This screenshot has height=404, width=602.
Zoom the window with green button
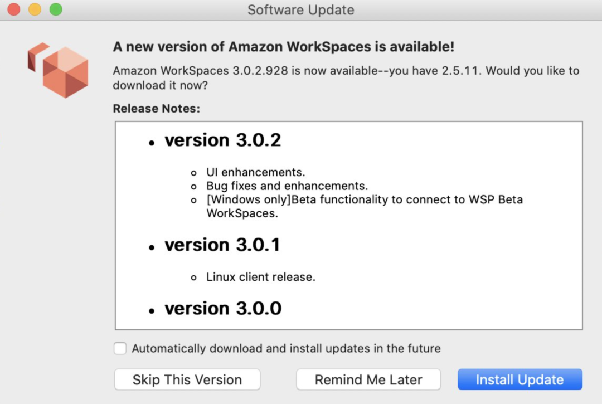click(56, 9)
